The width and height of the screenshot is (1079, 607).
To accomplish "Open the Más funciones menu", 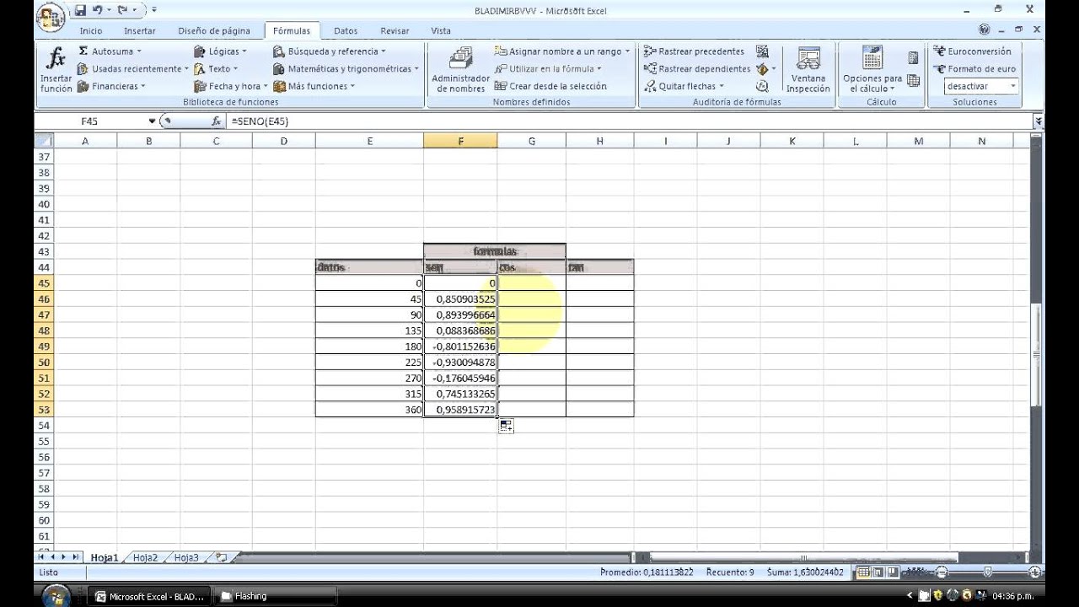I will (x=314, y=86).
